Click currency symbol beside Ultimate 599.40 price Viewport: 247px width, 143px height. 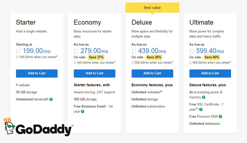(192, 51)
